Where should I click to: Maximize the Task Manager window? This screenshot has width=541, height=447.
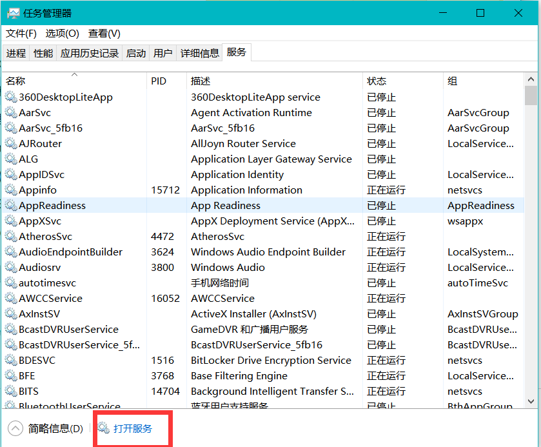pyautogui.click(x=480, y=13)
